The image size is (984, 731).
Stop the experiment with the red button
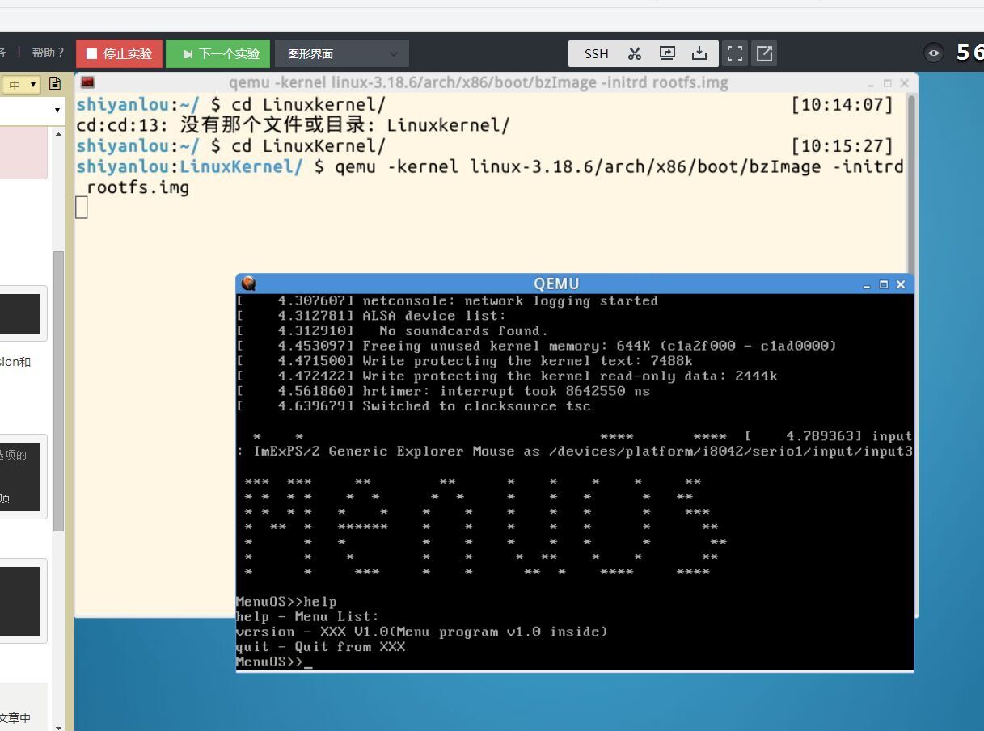[119, 53]
